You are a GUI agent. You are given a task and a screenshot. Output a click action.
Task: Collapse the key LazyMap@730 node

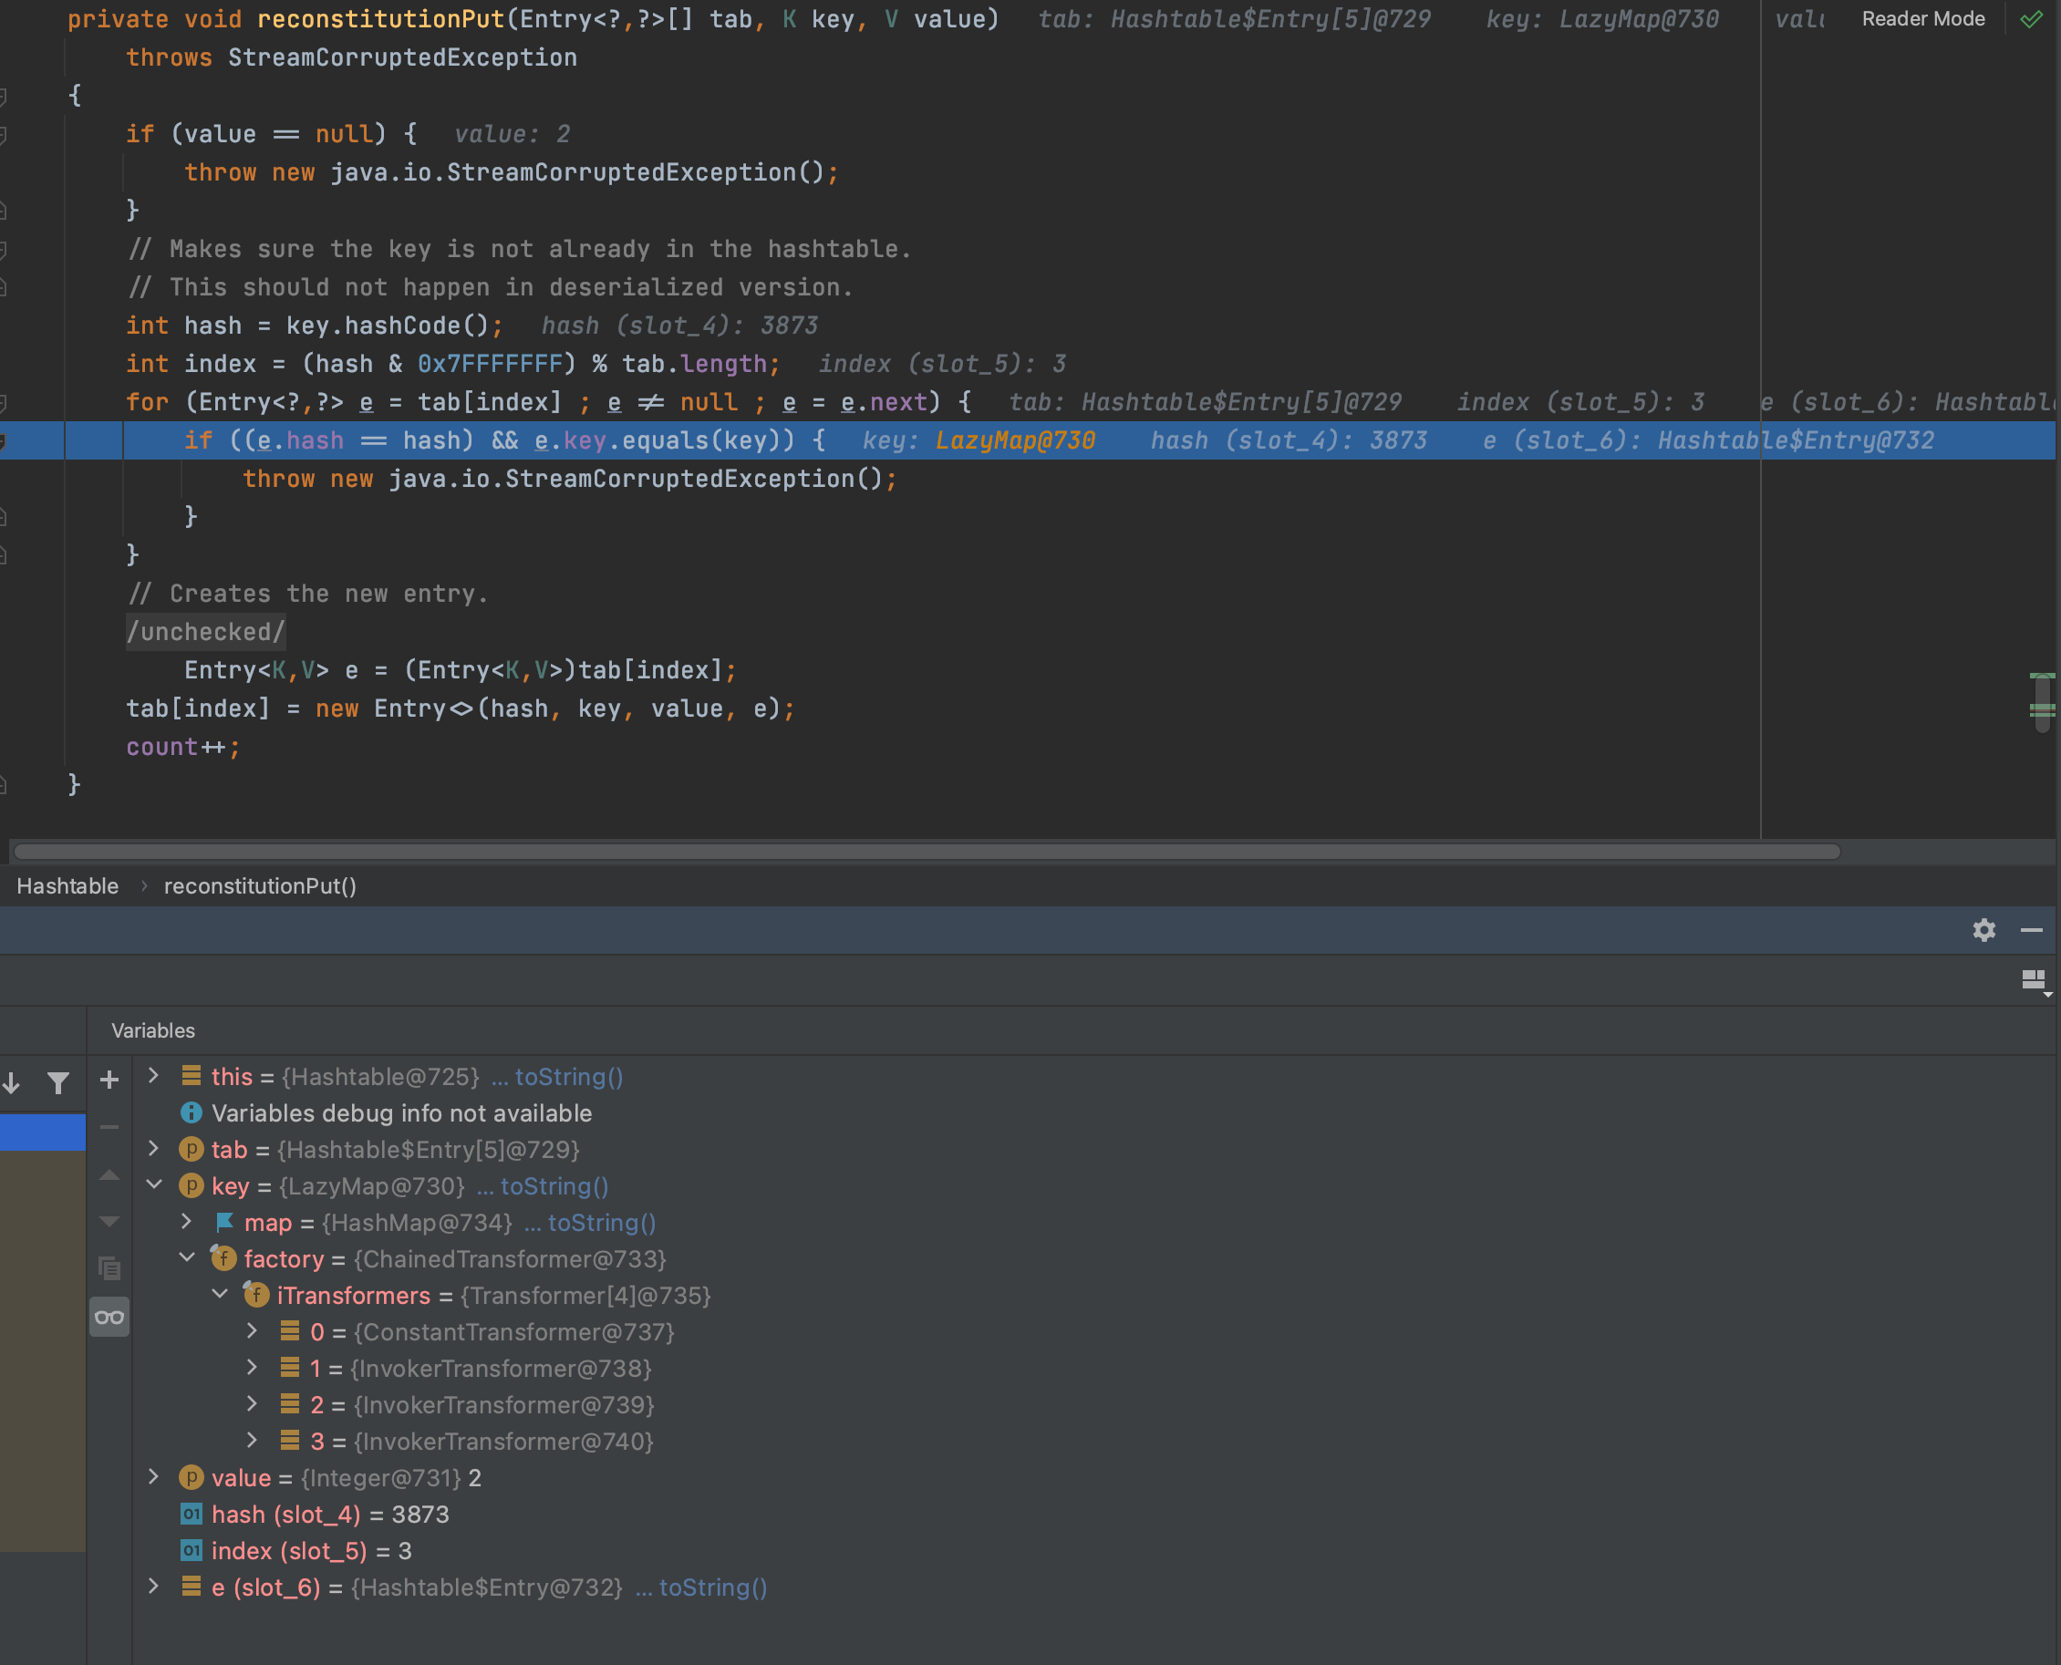click(x=153, y=1184)
